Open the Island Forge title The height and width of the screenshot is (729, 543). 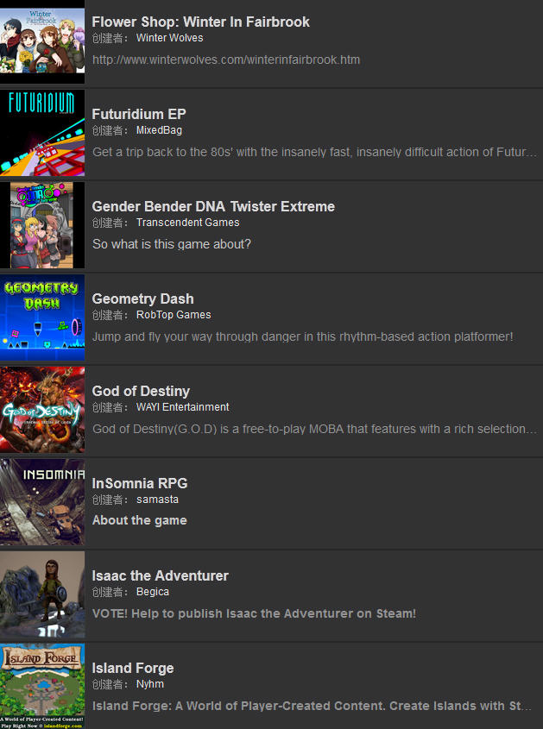tap(133, 668)
